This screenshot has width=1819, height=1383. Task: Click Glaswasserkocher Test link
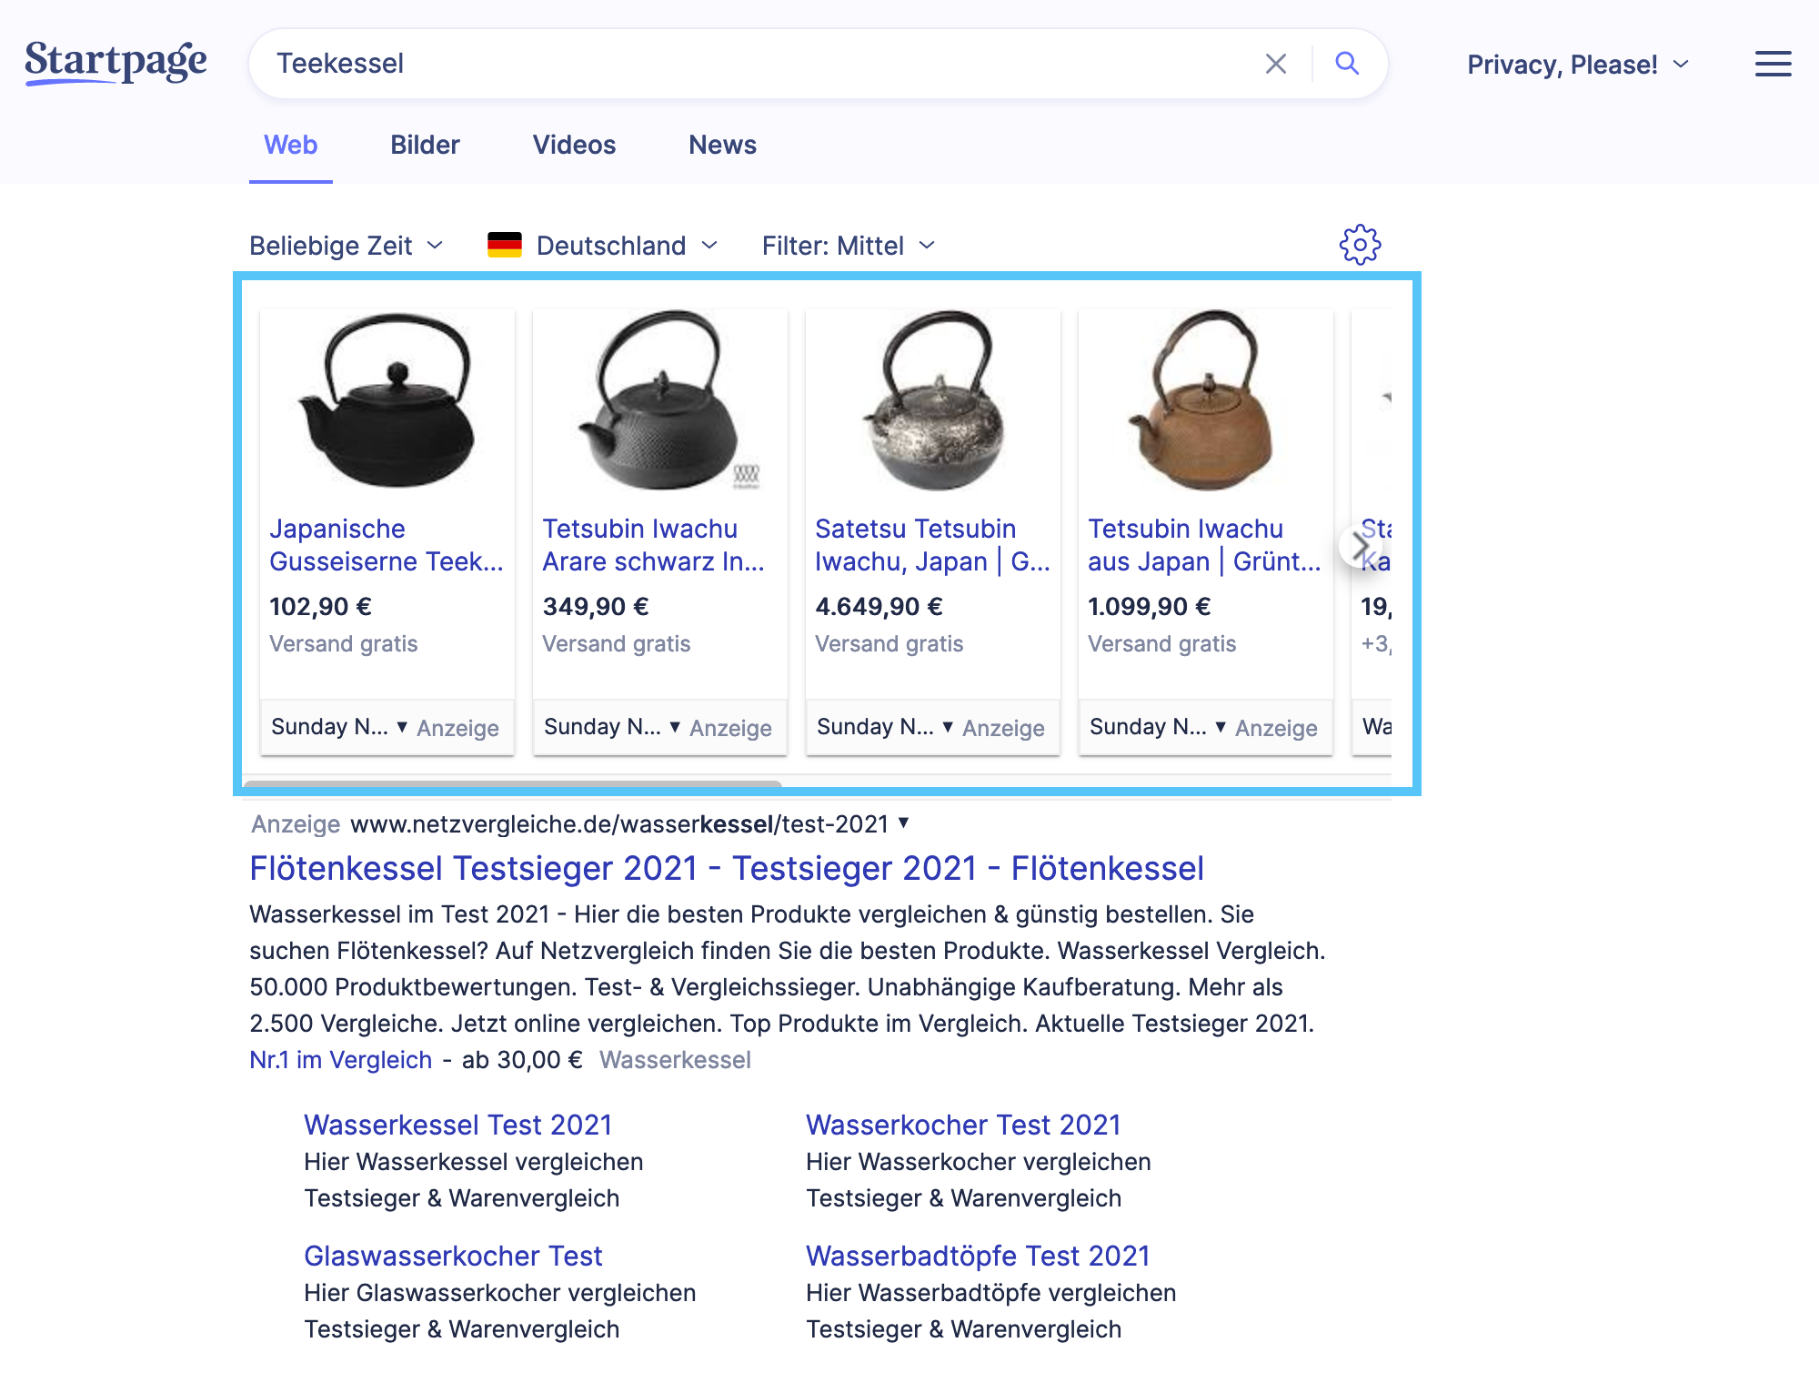(453, 1256)
